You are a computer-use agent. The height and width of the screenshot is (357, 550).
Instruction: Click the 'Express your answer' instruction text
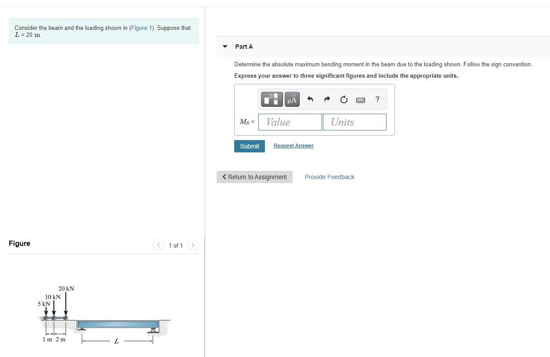coord(346,76)
